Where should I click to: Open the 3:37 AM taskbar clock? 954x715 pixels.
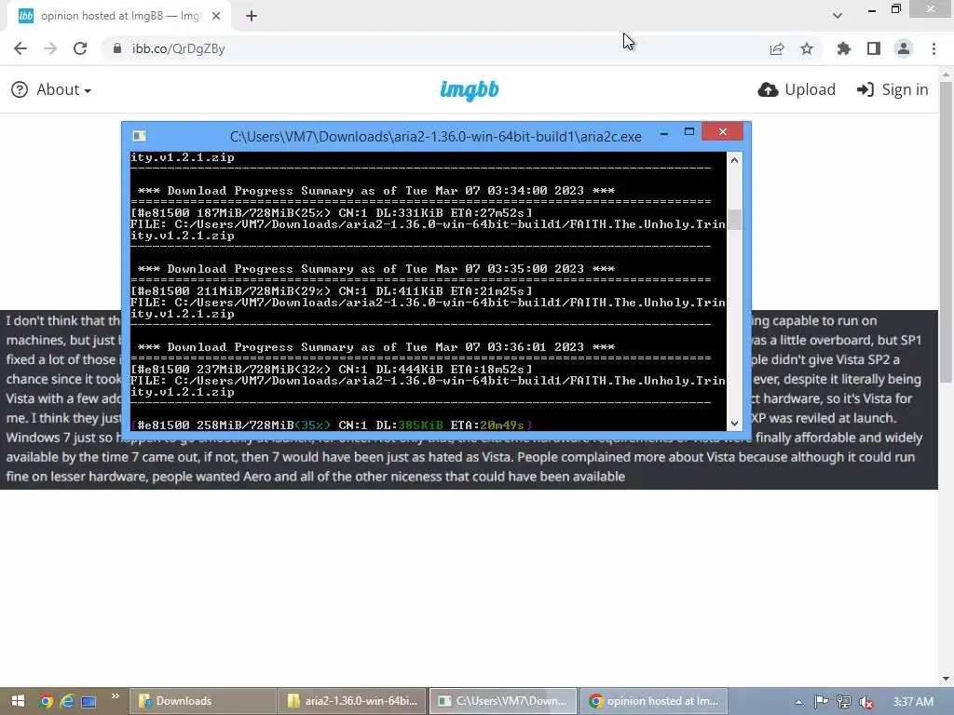(913, 702)
